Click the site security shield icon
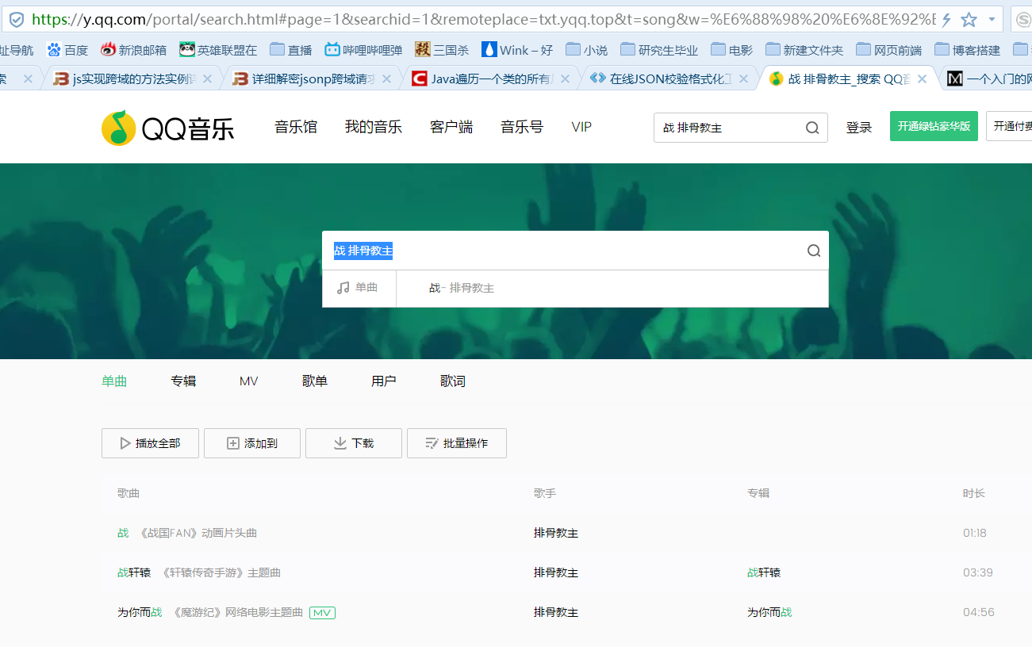The image size is (1032, 647). [16, 20]
